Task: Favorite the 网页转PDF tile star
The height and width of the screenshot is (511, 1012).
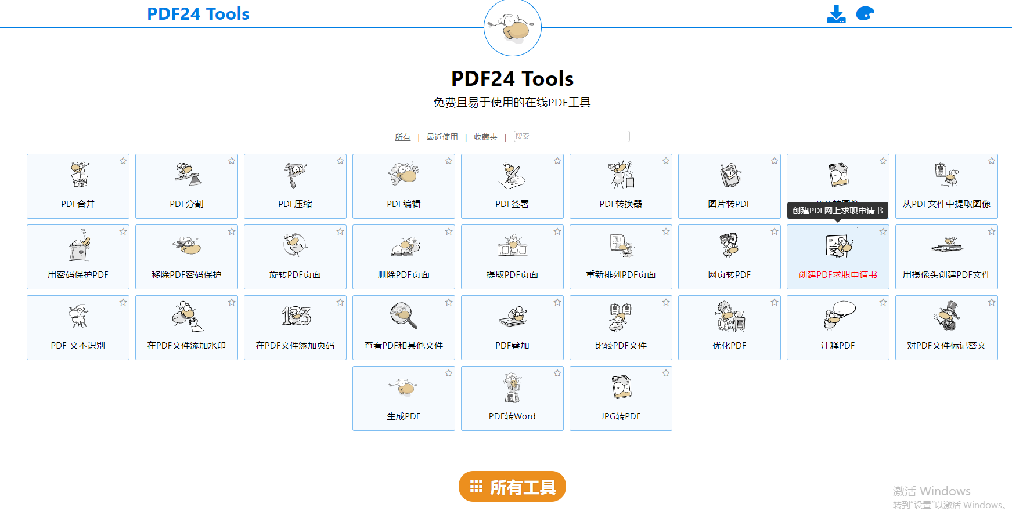Action: (775, 231)
